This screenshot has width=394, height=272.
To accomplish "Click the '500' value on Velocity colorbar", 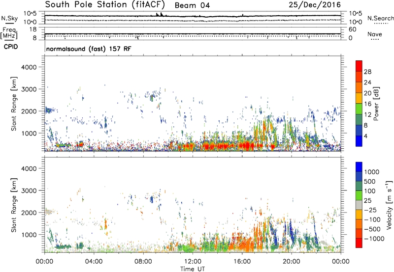I will 369,182.
